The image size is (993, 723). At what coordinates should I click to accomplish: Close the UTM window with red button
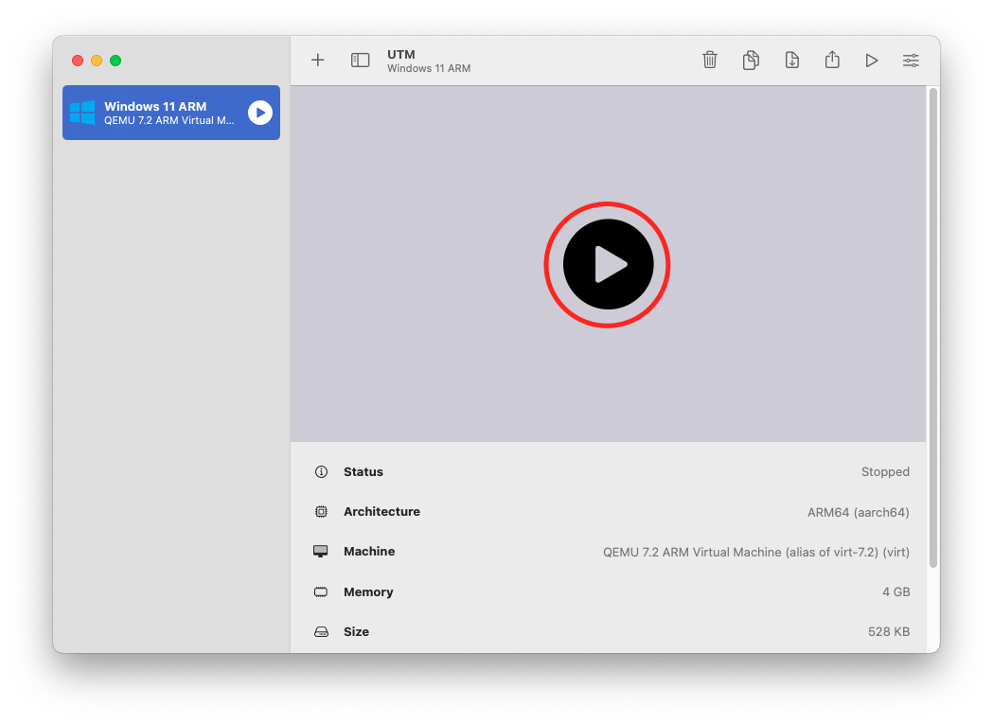78,61
